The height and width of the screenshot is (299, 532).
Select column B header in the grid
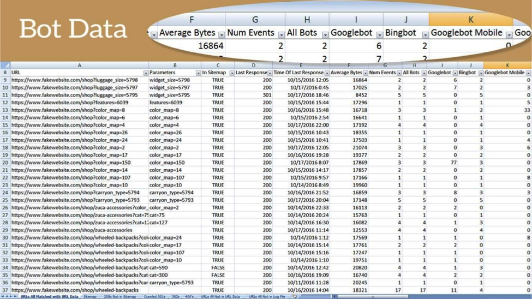pos(175,65)
